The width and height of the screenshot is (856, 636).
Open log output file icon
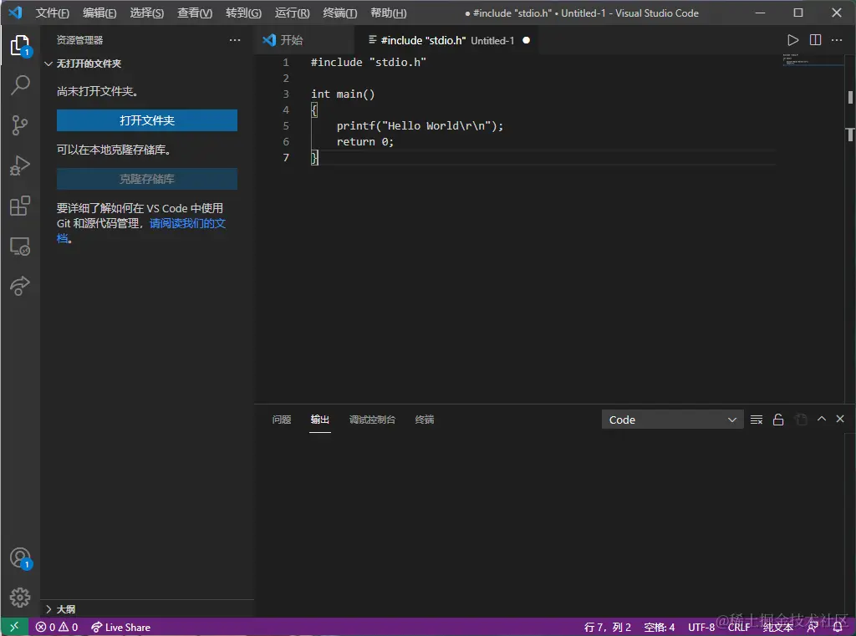pyautogui.click(x=800, y=420)
